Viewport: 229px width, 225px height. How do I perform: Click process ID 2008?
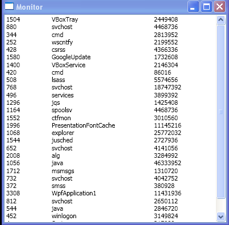point(13,156)
